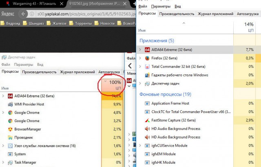Switch to Автозагрузка tab in right Task Manager
Screen dimensions: 261x167
(248, 14)
